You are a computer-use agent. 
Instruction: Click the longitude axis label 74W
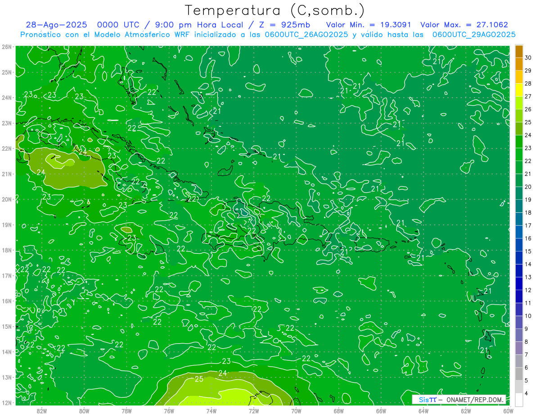211,411
